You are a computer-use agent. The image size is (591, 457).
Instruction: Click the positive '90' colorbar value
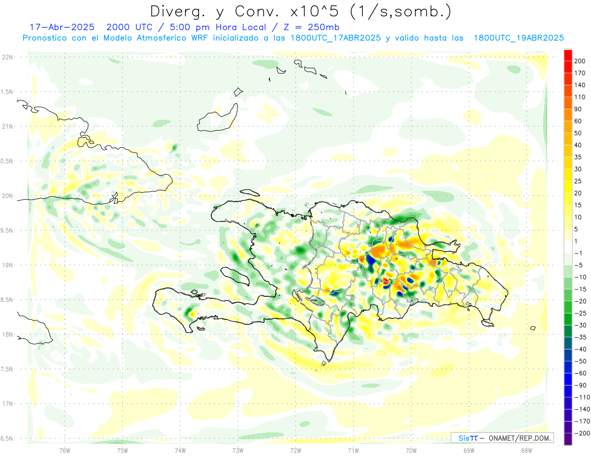579,109
